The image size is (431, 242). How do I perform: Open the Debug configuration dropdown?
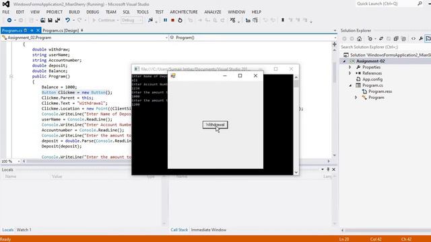tap(132, 20)
